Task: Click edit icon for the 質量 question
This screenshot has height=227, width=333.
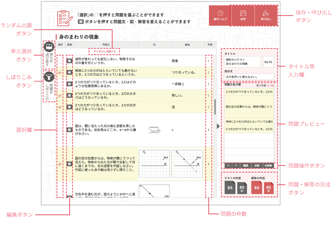Action: (69, 61)
